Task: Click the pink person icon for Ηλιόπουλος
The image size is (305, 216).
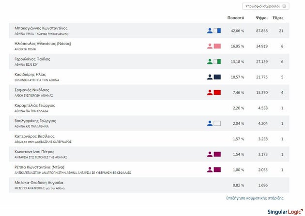Action: click(210, 46)
